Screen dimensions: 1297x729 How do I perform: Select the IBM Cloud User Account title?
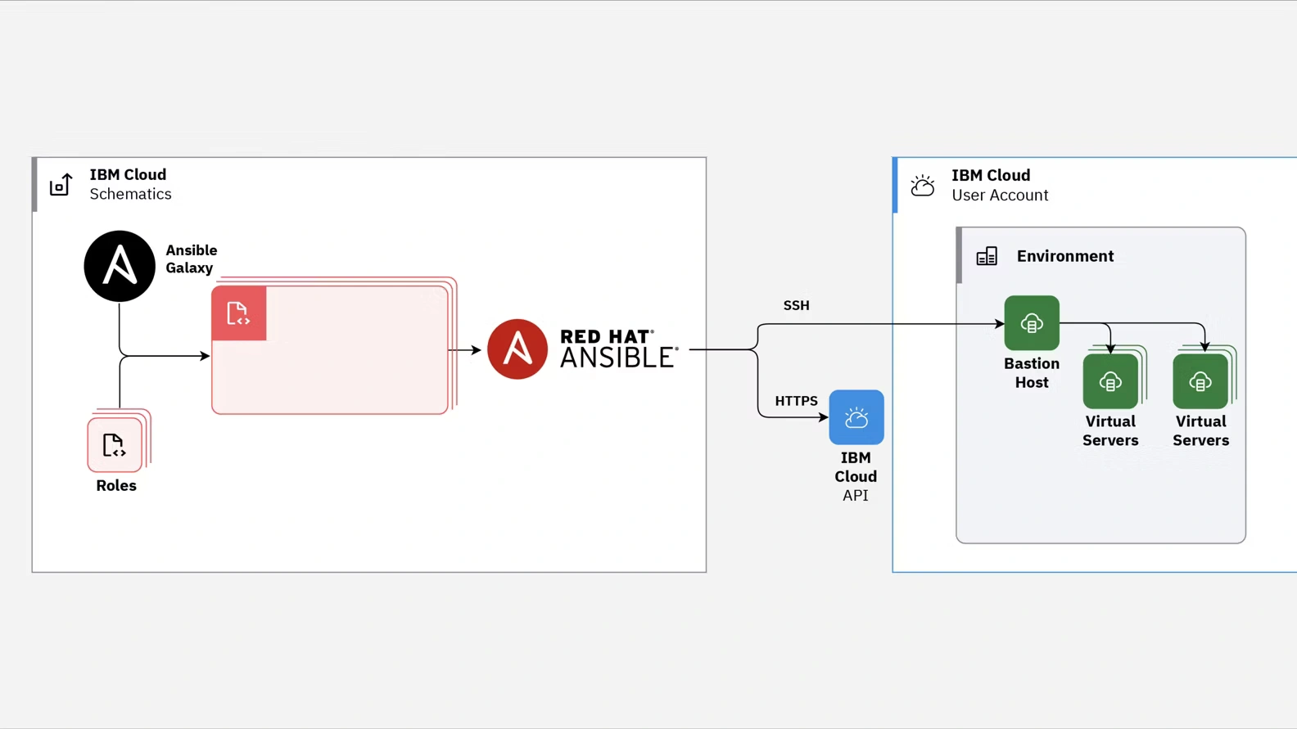point(999,185)
